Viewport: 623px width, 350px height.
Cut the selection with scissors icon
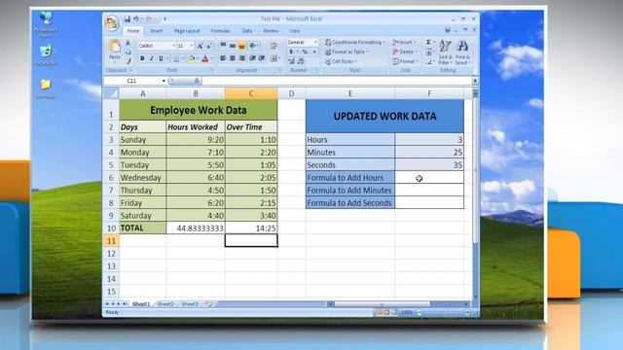(128, 43)
